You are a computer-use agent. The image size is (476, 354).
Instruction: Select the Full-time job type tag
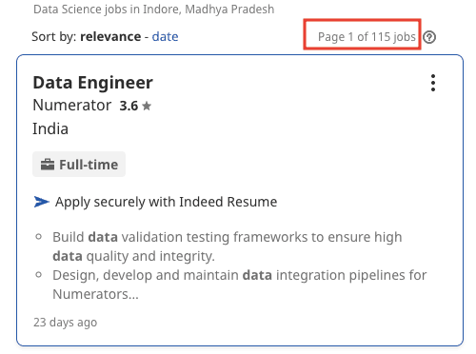(x=79, y=165)
